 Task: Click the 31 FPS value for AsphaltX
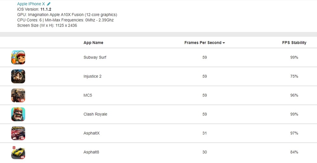204,133
